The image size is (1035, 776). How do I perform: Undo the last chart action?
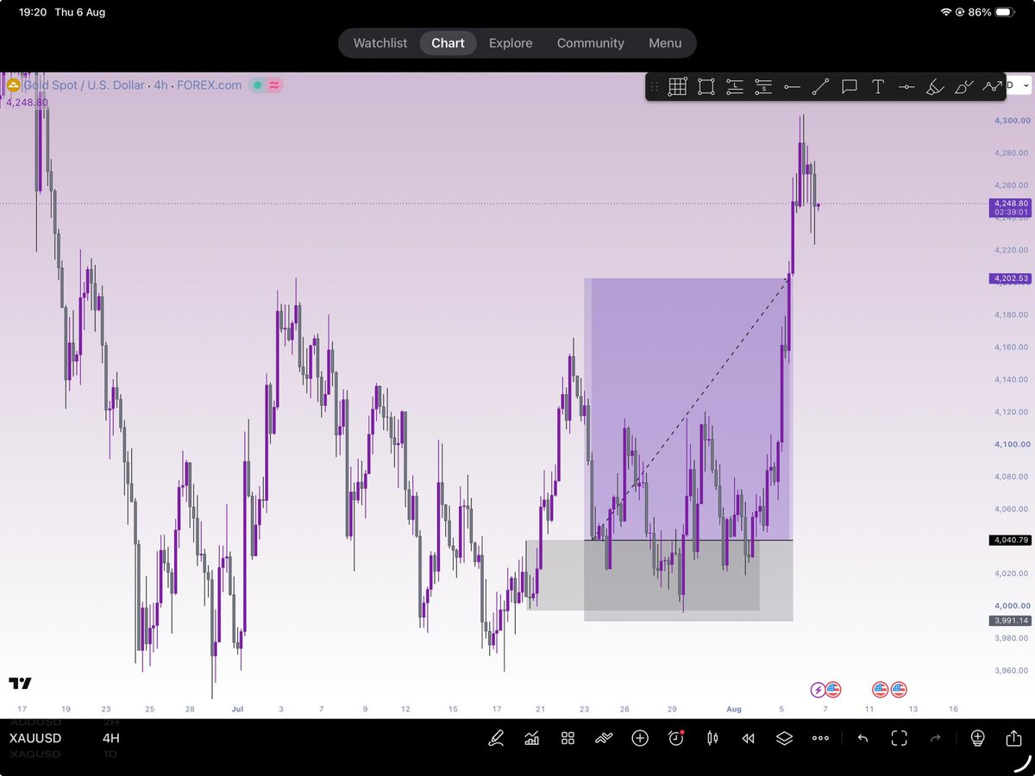click(x=863, y=738)
